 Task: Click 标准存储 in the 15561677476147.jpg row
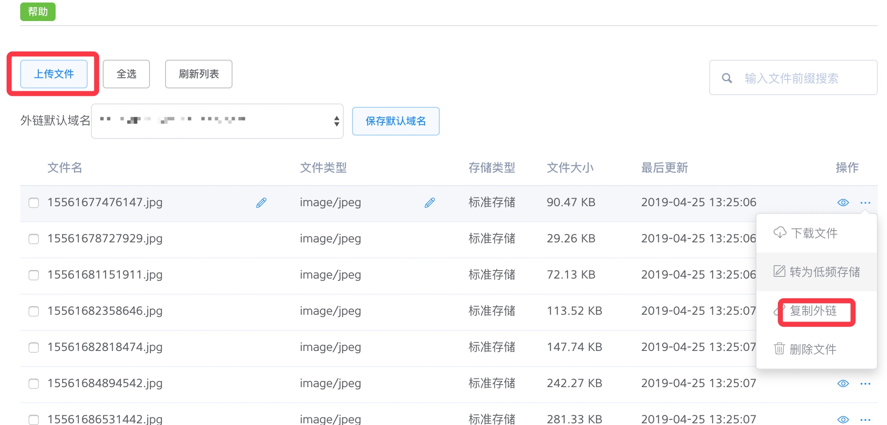click(492, 203)
